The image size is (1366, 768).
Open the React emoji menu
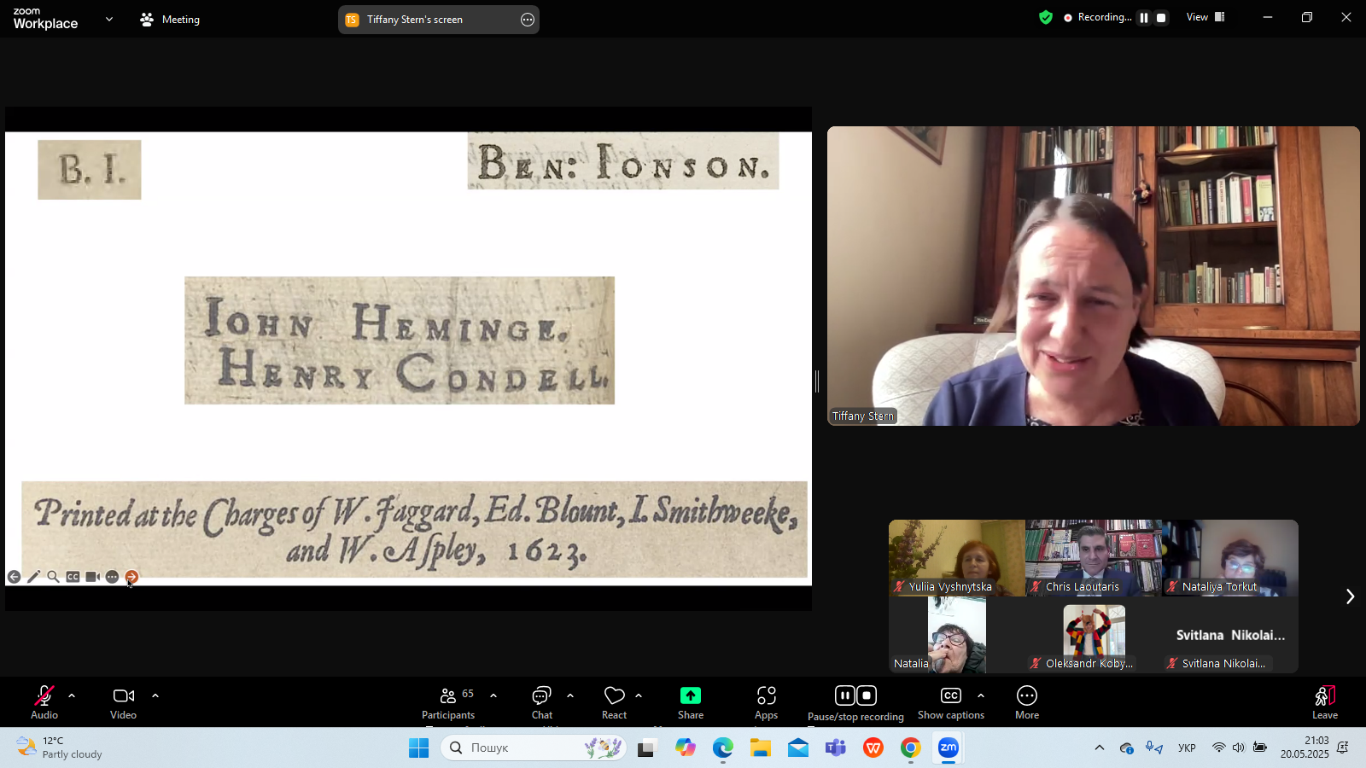(x=614, y=702)
